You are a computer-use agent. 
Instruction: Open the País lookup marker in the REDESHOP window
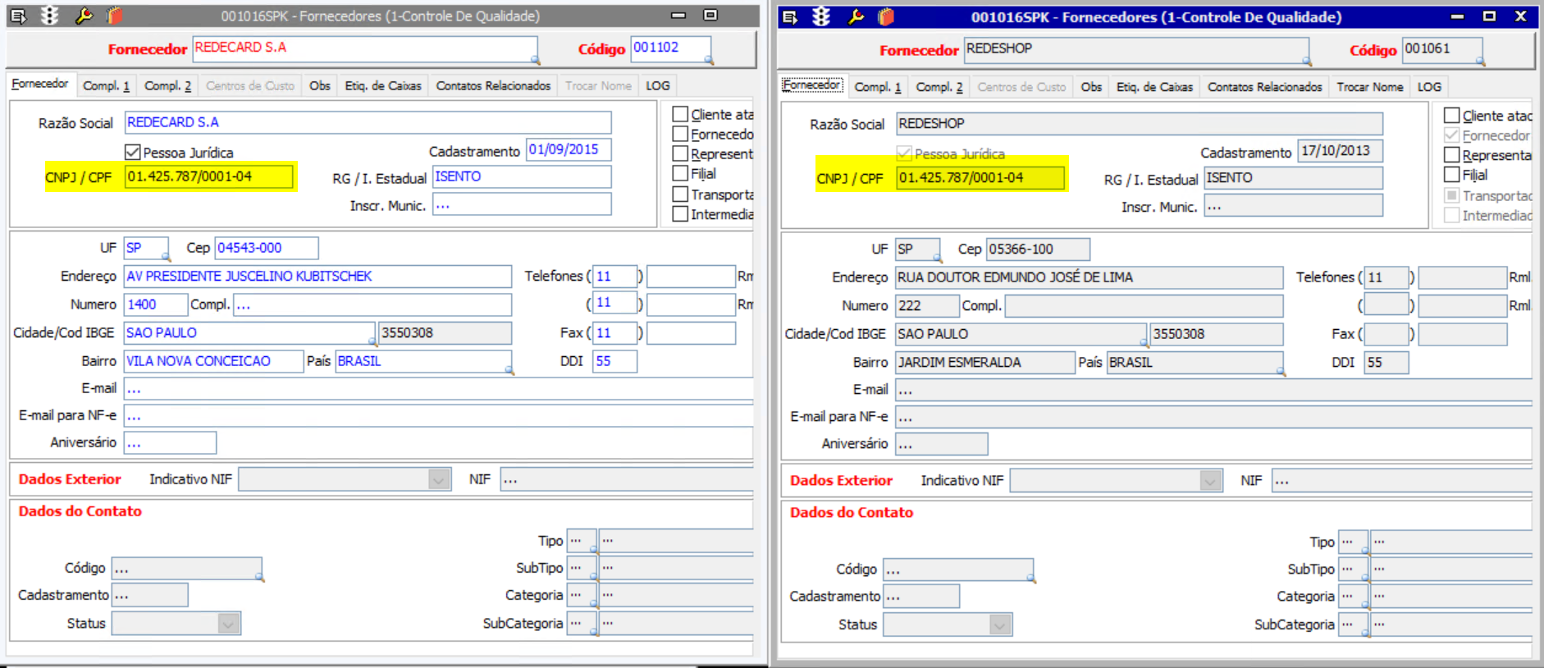click(1281, 372)
